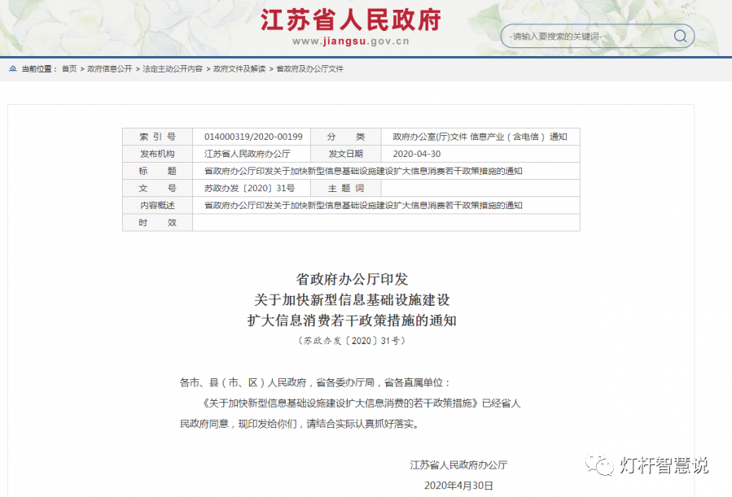This screenshot has height=497, width=732.
Task: Click the document number 苏政办发〔2020〕31号
Action: 251,187
